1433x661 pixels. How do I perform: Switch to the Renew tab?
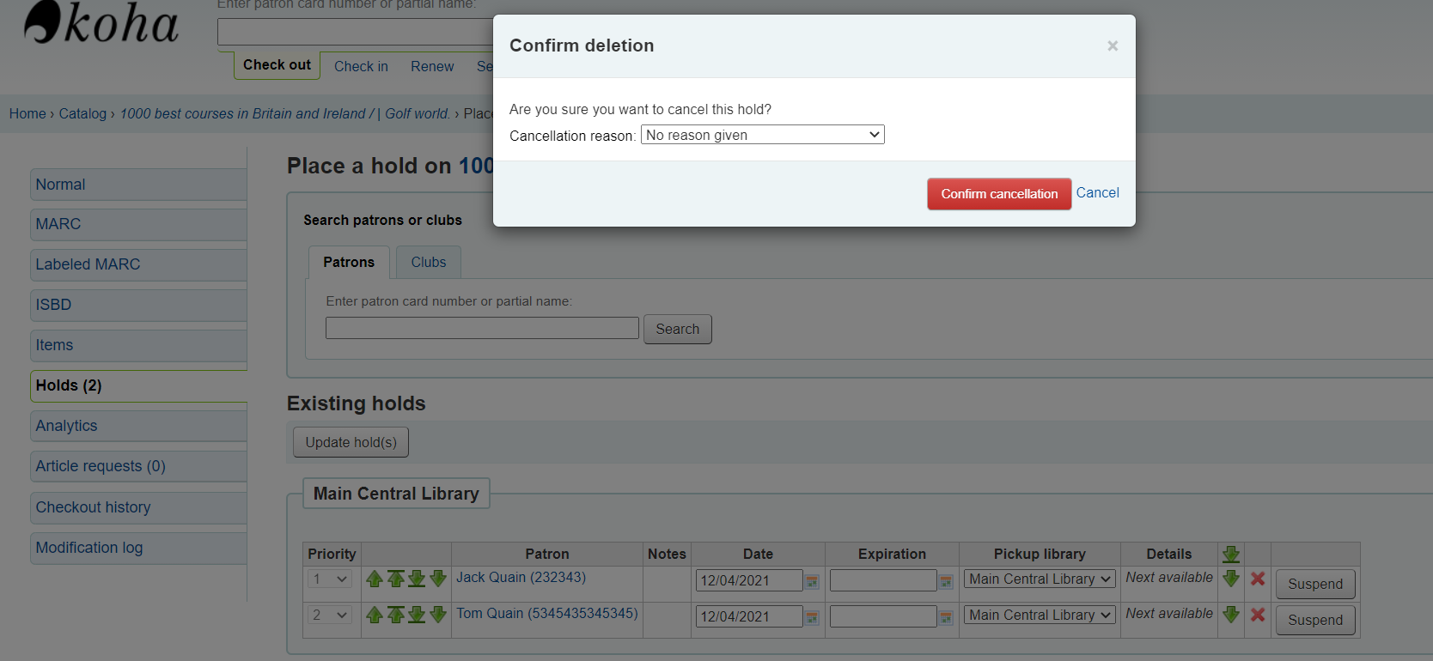432,66
